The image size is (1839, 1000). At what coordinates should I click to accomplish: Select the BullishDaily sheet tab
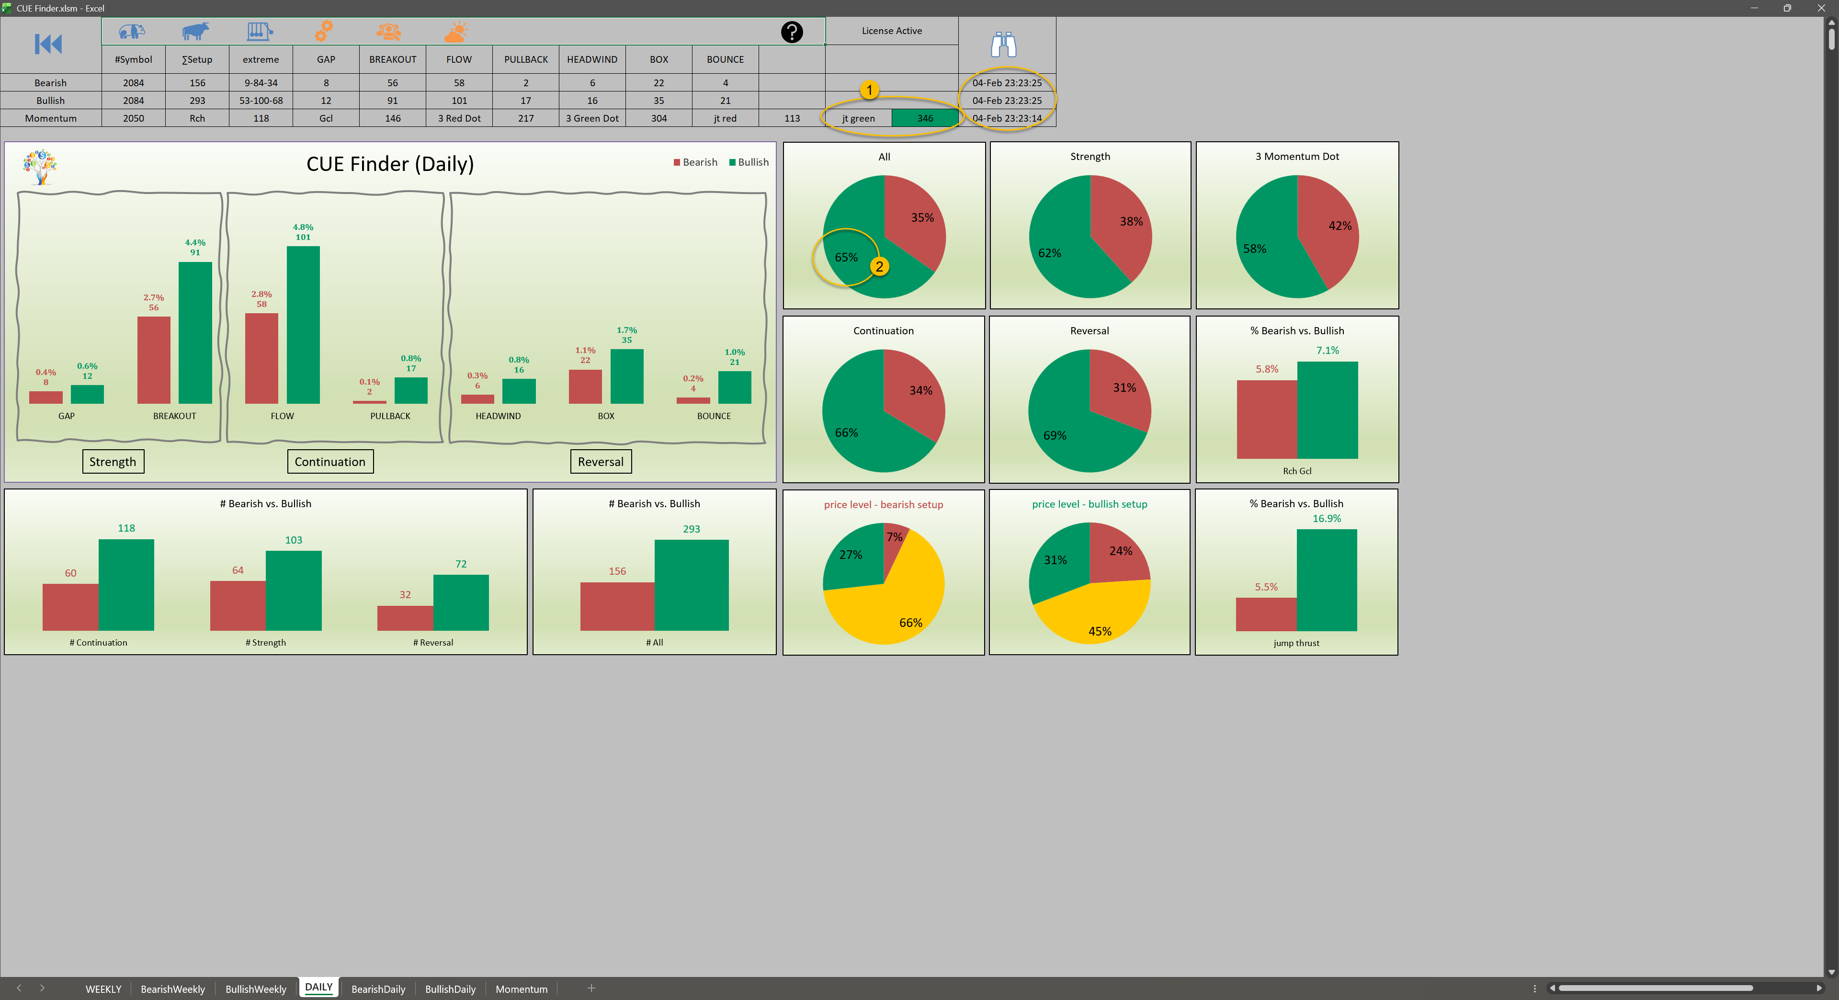(x=451, y=989)
